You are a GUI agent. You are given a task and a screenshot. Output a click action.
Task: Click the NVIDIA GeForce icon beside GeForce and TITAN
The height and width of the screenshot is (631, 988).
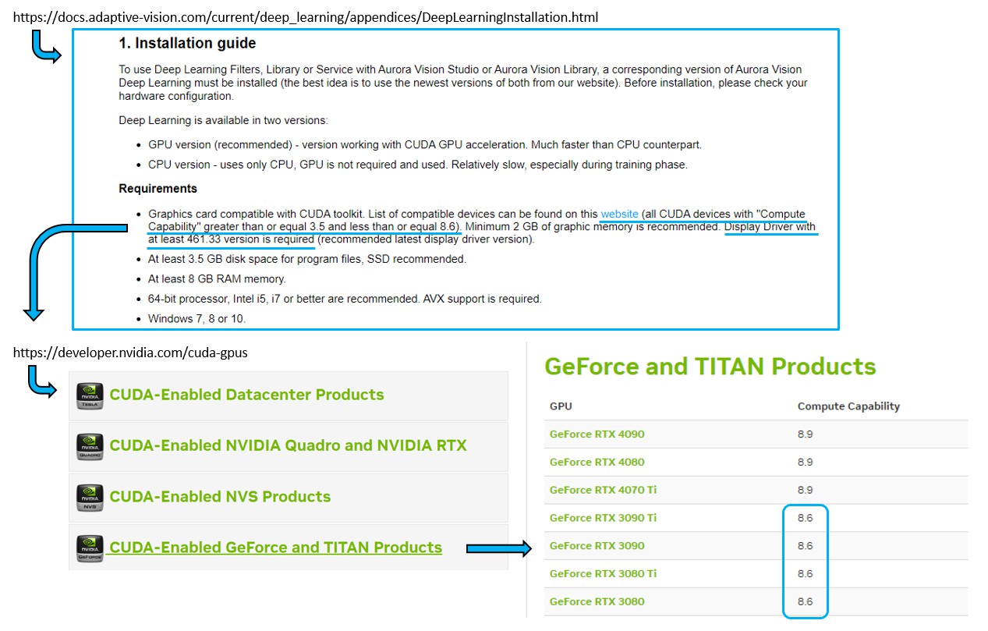point(90,548)
